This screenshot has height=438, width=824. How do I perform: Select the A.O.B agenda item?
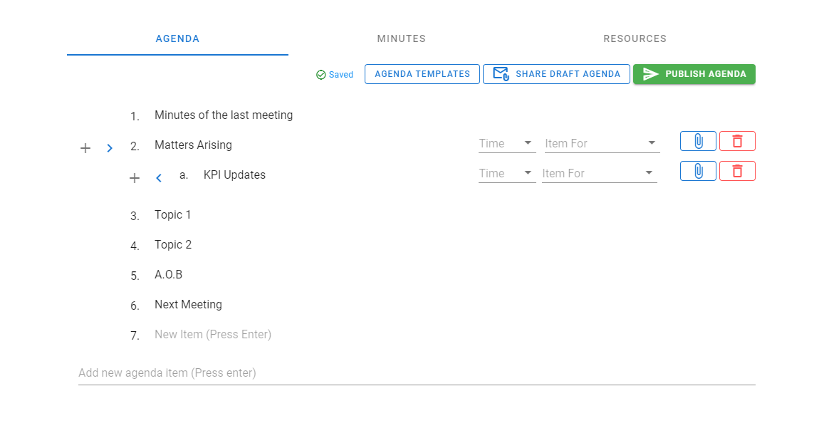[168, 275]
